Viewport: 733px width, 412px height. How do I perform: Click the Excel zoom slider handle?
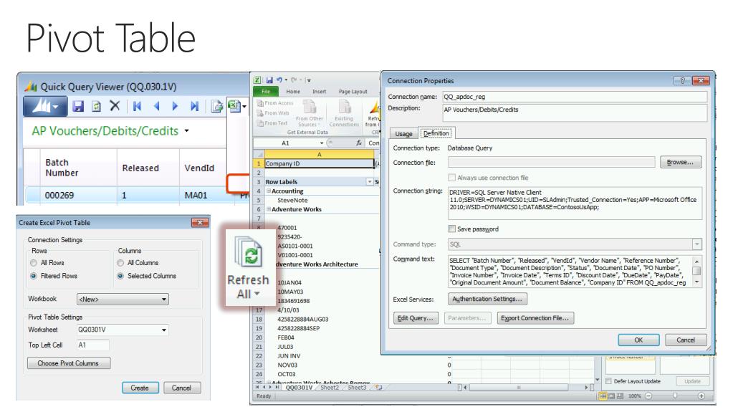pos(675,396)
